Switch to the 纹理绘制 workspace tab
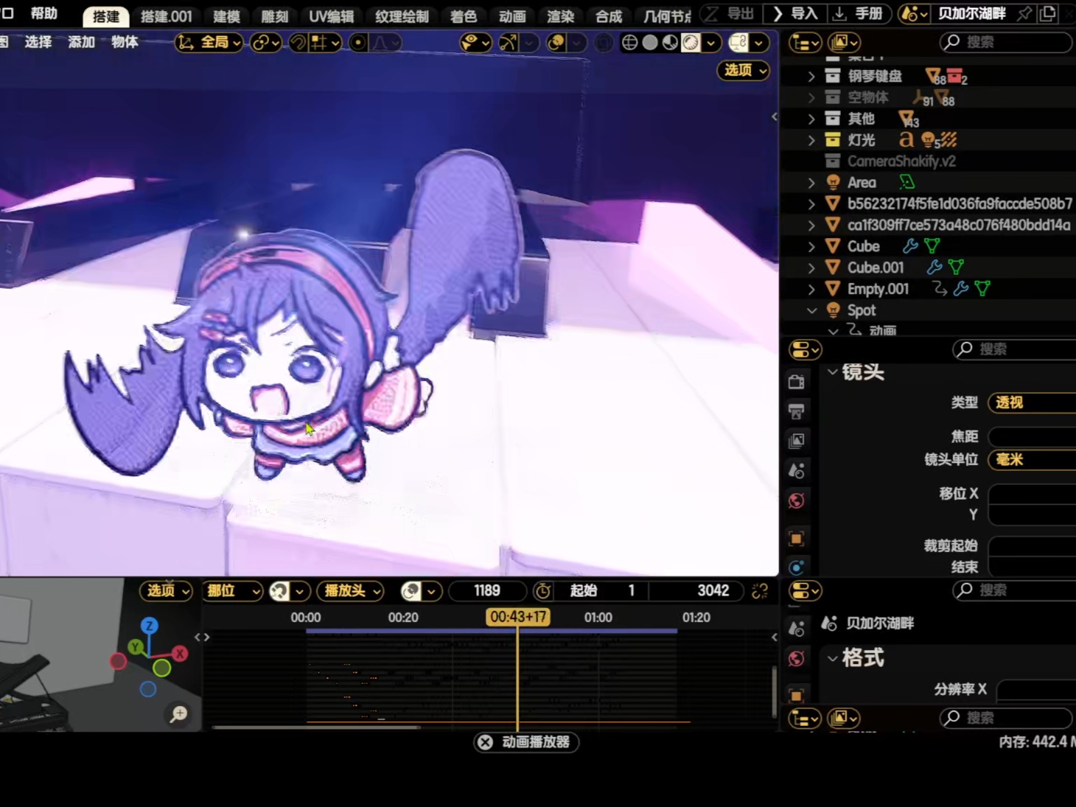 point(402,17)
